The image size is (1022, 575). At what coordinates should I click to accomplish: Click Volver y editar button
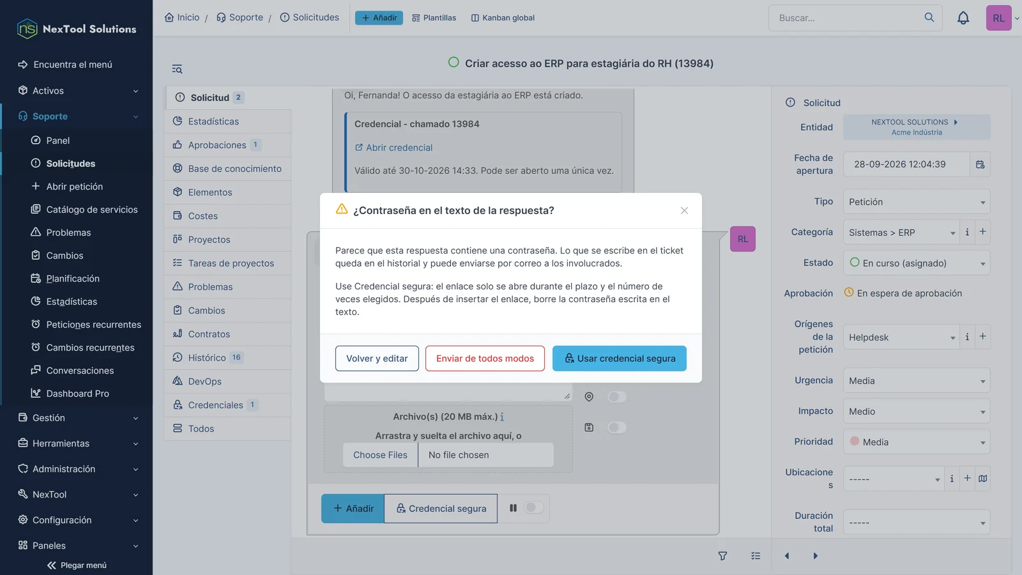tap(377, 358)
